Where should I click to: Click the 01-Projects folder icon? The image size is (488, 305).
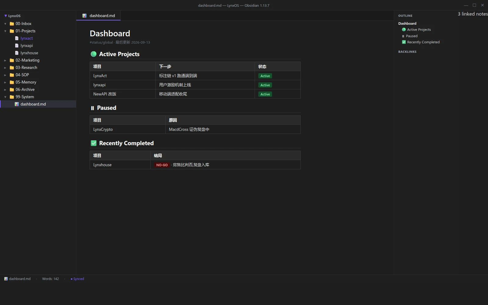[12, 31]
